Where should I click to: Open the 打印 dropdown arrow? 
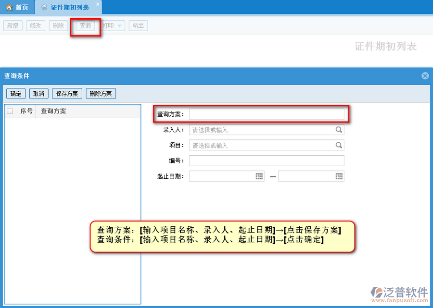[120, 26]
